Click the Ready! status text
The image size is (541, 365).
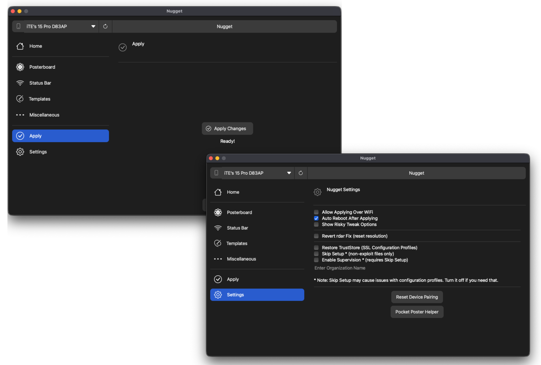point(227,141)
